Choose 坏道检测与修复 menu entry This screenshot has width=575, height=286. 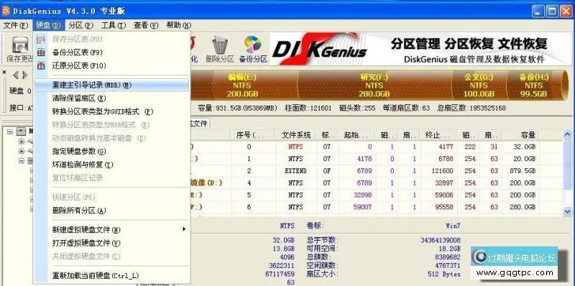pos(112,165)
